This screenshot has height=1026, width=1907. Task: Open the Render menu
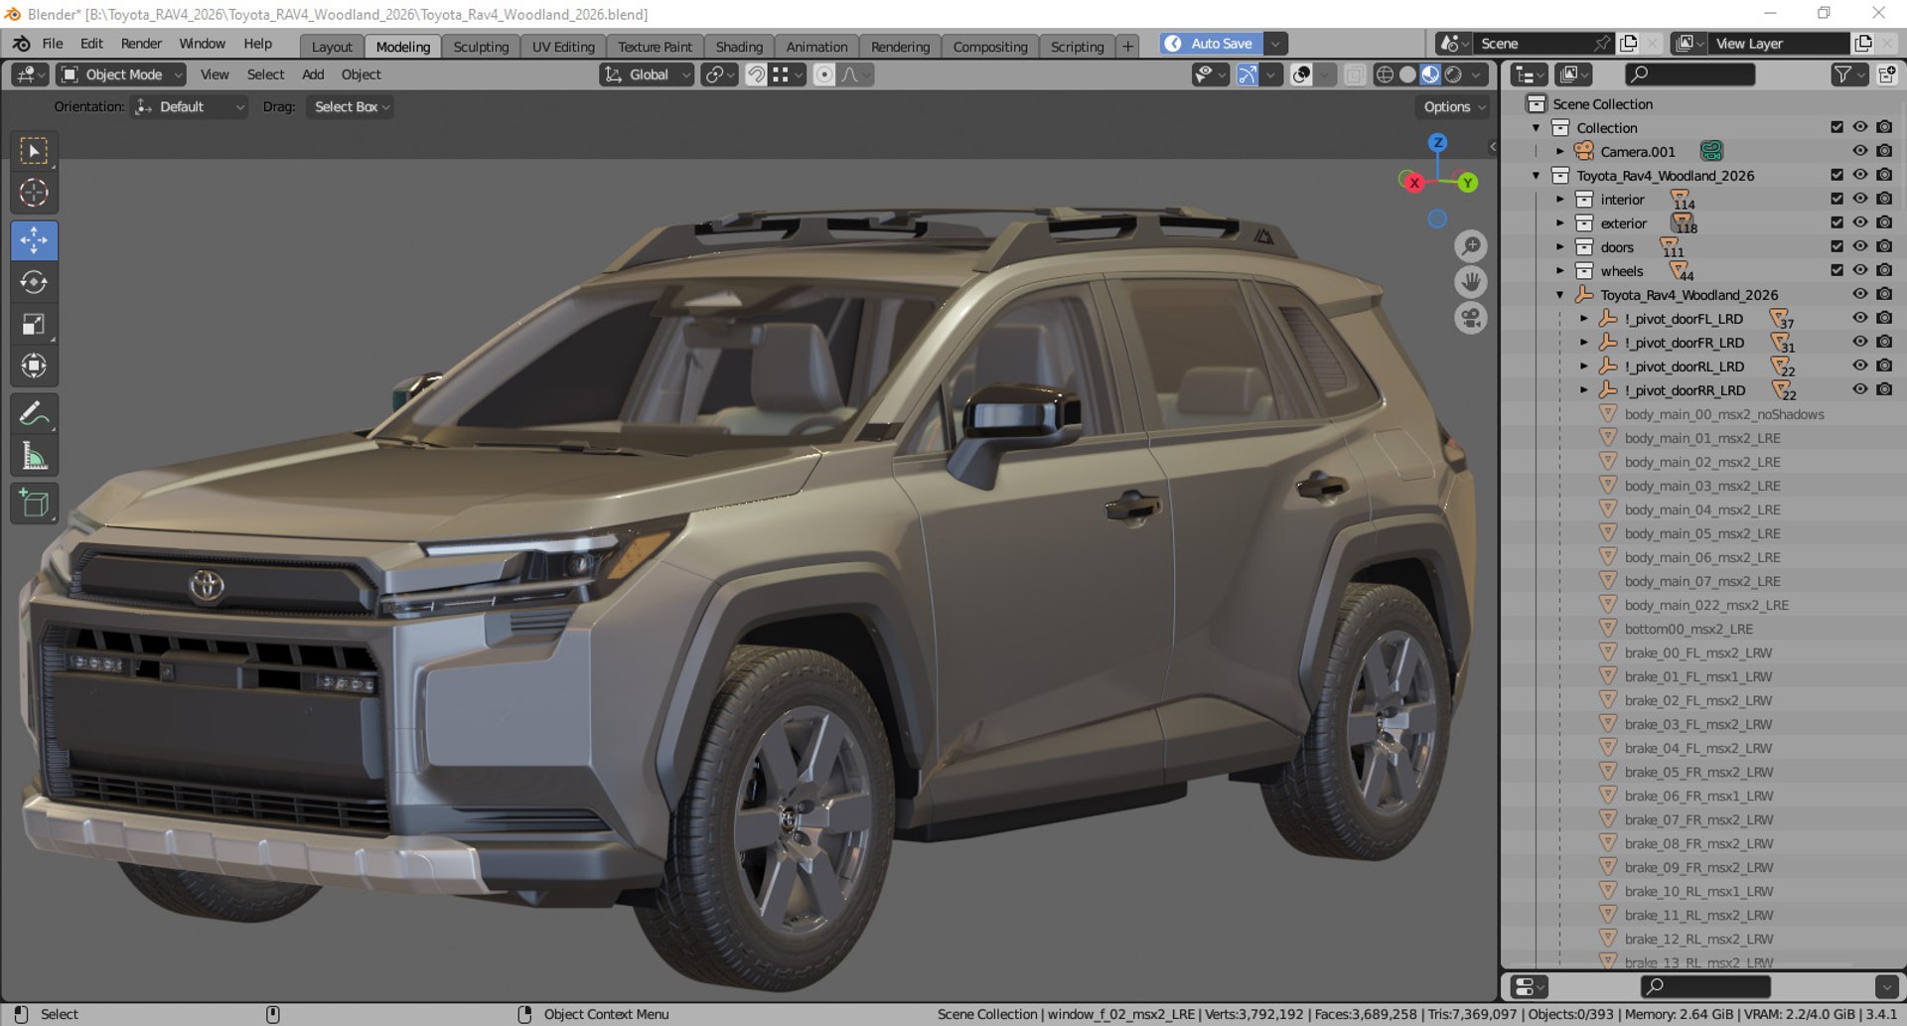pos(141,44)
